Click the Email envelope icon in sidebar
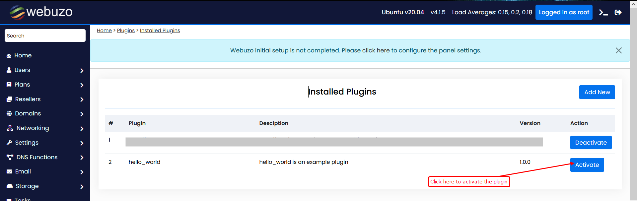 pyautogui.click(x=9, y=172)
